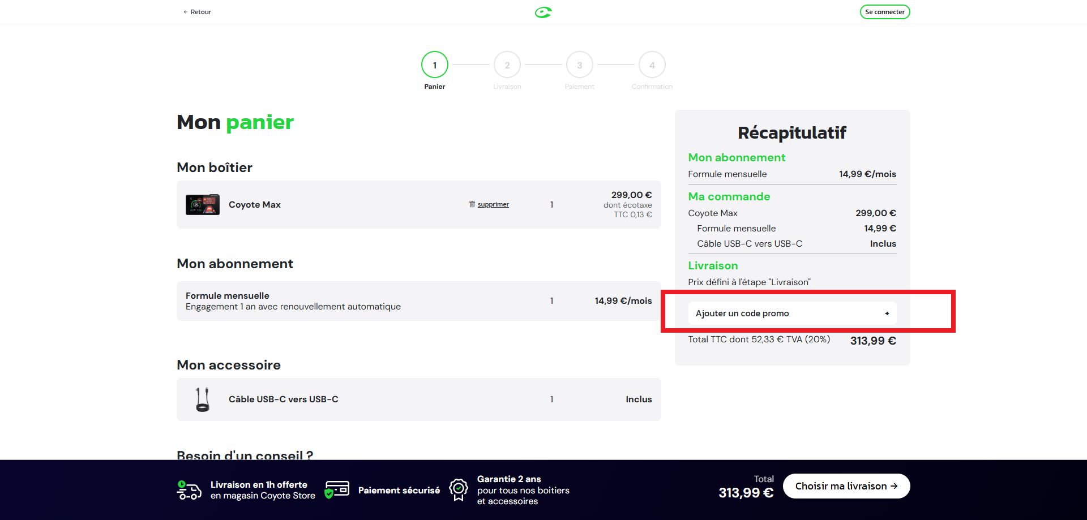This screenshot has height=520, width=1087.
Task: Expand the Ajouter un code promo field
Action: (792, 313)
